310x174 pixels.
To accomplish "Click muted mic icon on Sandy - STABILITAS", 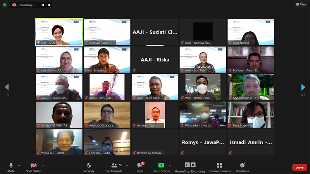I will (x=38, y=125).
